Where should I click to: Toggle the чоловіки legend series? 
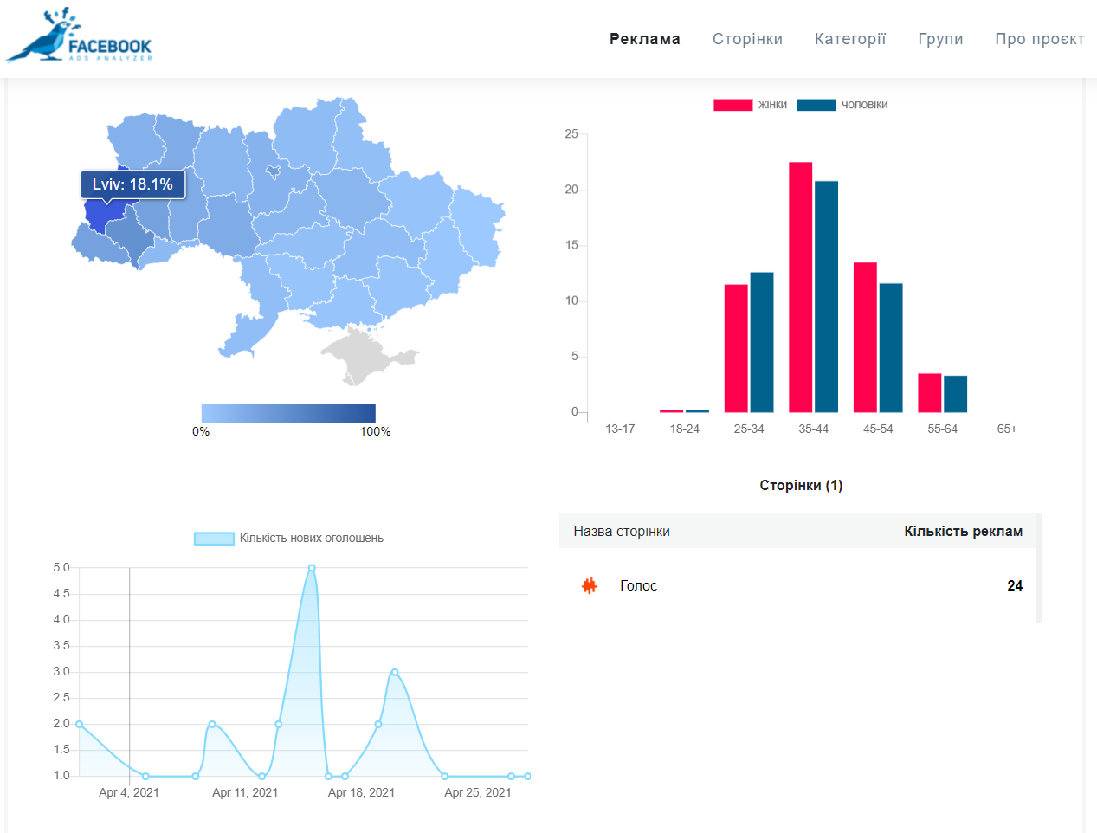tap(842, 105)
